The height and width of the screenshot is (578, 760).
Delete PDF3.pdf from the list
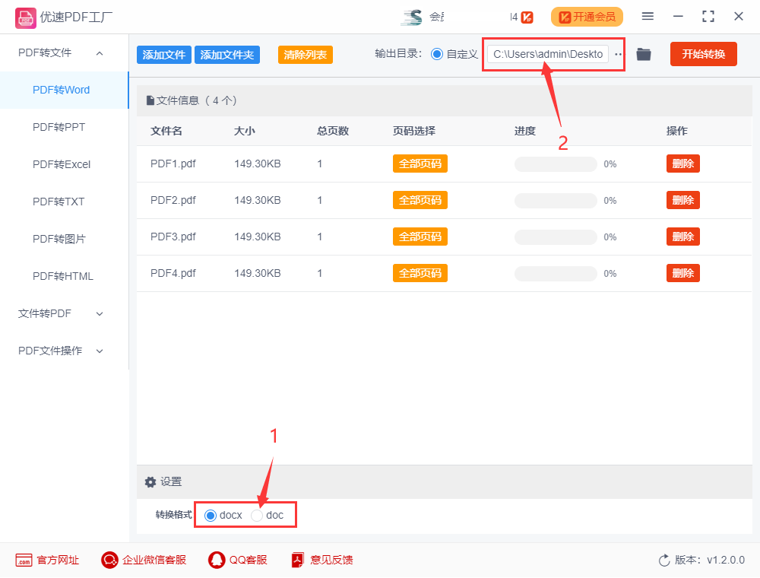[682, 237]
